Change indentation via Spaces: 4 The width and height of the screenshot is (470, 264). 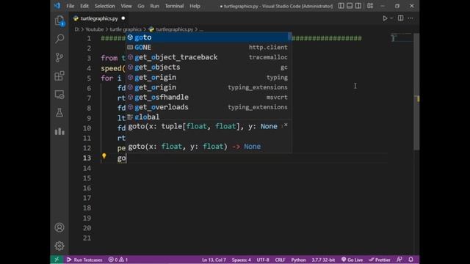pyautogui.click(x=242, y=260)
